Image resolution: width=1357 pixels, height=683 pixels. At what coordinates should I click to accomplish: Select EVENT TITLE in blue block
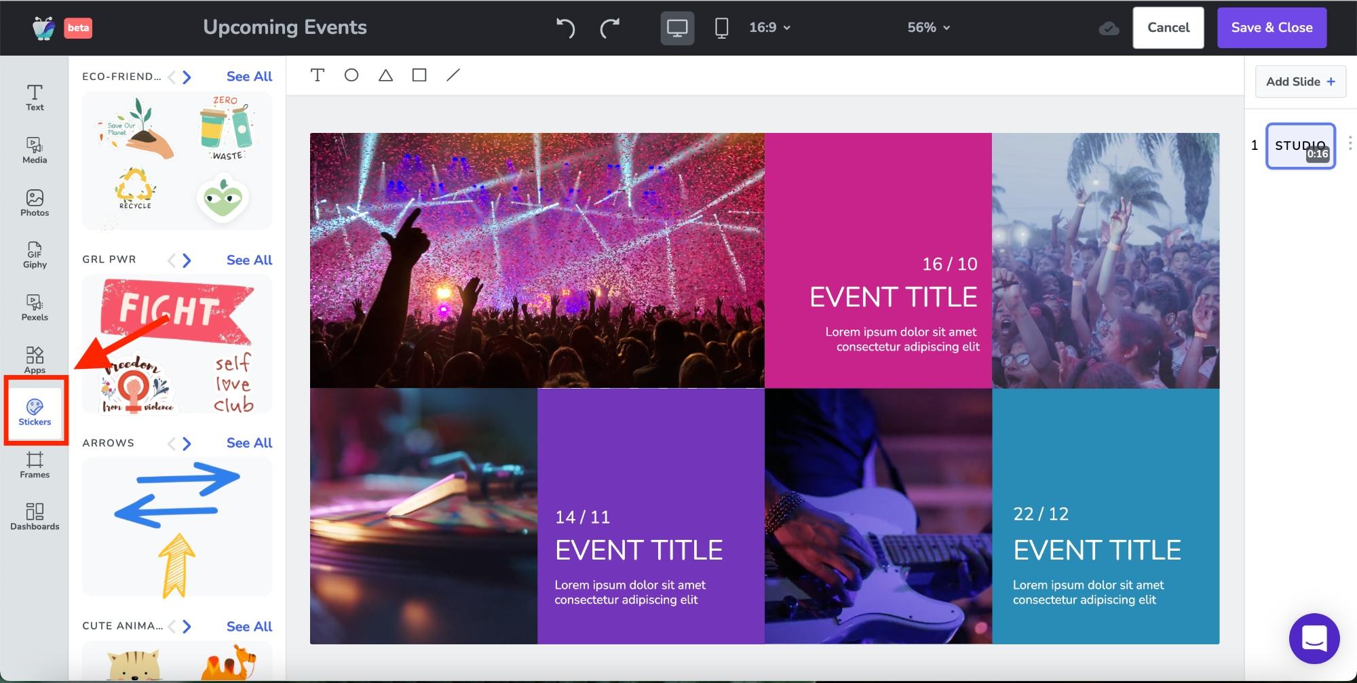click(1097, 550)
